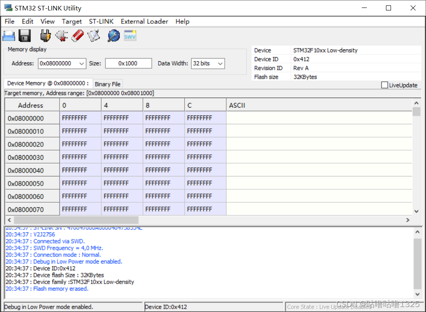Open a binary file using the toolbar icon
Viewport: 426px width, 312px height.
(9, 36)
